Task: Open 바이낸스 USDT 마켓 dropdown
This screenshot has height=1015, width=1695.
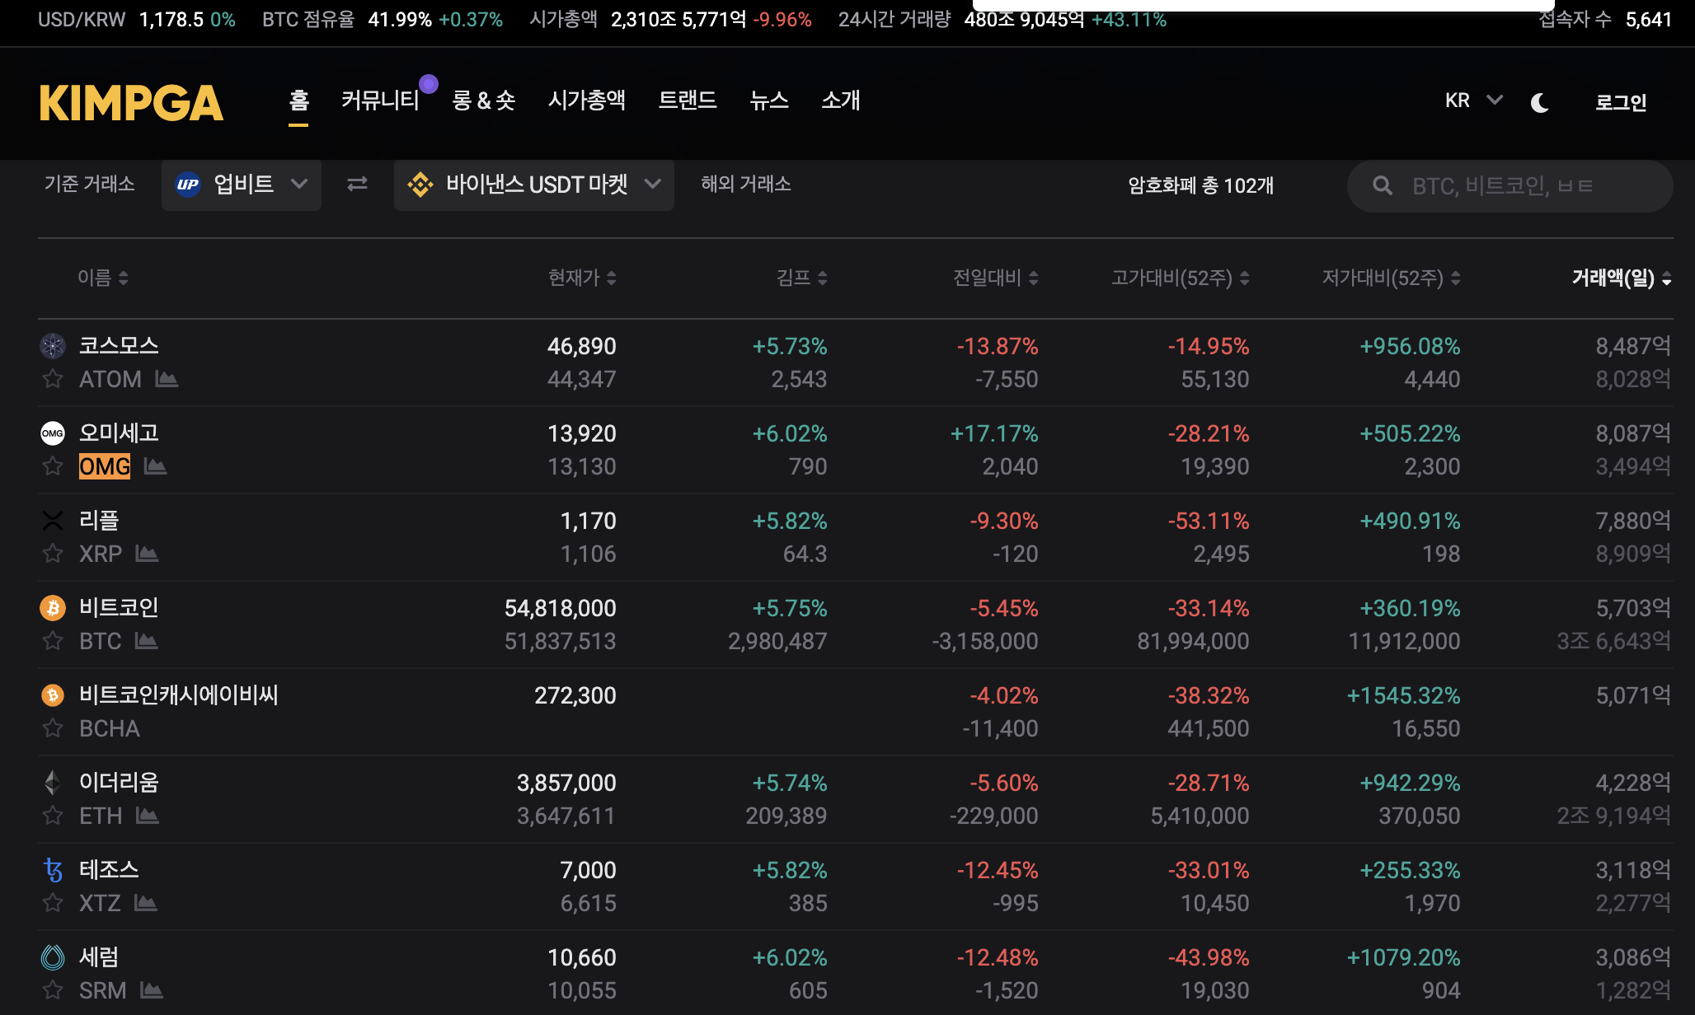Action: tap(534, 185)
